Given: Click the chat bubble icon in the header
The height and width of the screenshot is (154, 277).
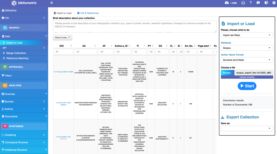Looking at the screenshot, I should pyautogui.click(x=258, y=3).
